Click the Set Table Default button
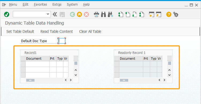The image size is (201, 104). click(20, 31)
